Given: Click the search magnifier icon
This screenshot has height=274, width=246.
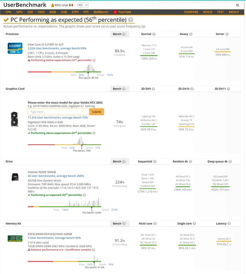Looking at the screenshot, I should pyautogui.click(x=238, y=5).
